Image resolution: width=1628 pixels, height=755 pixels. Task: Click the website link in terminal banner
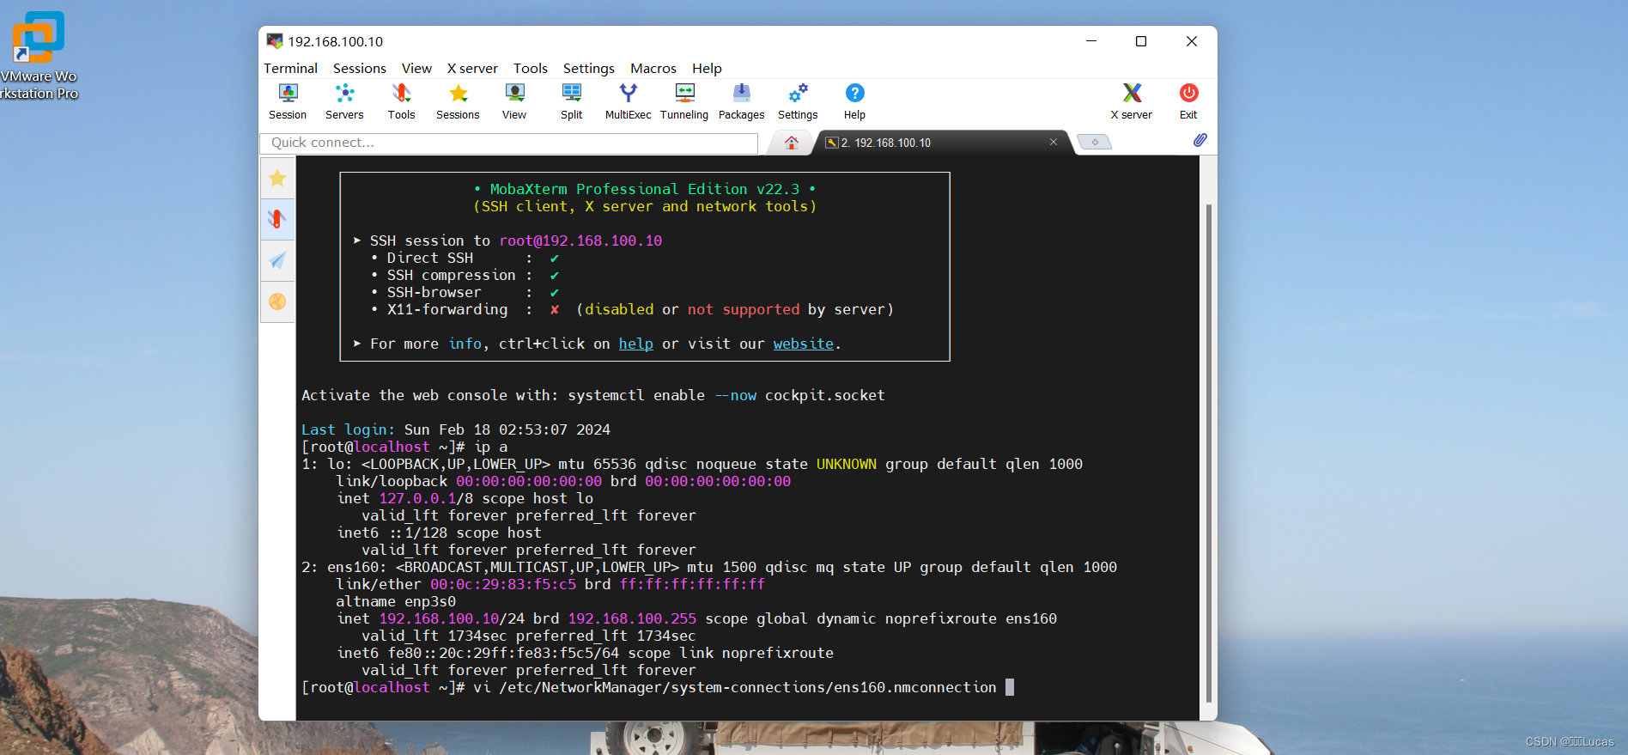(x=804, y=344)
